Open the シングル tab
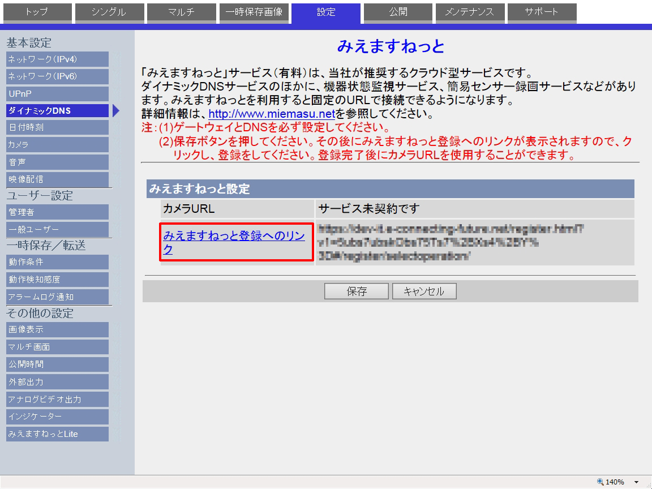The image size is (652, 489). click(109, 12)
